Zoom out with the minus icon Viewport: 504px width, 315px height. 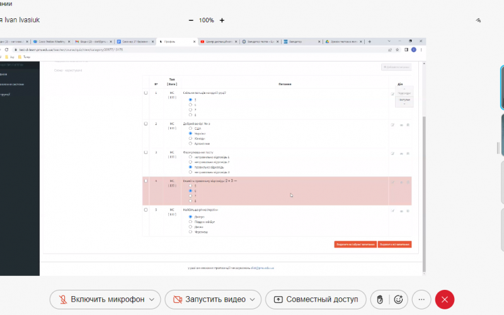(191, 20)
